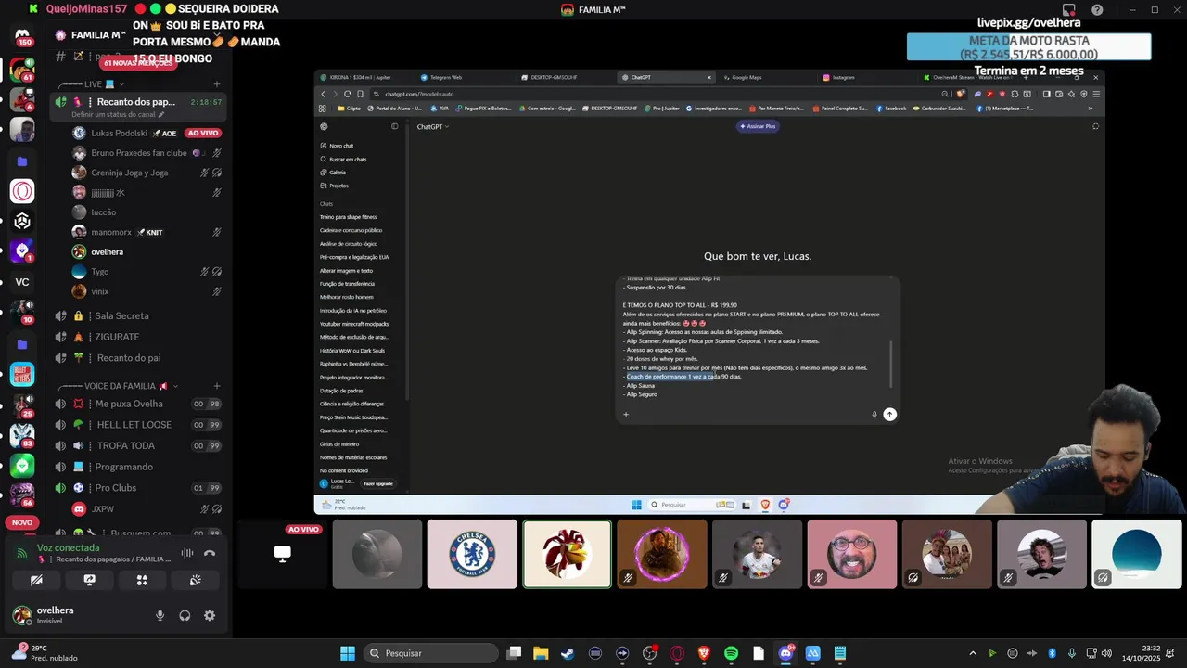
Task: Open the server icon with 56 badge
Action: click(22, 495)
